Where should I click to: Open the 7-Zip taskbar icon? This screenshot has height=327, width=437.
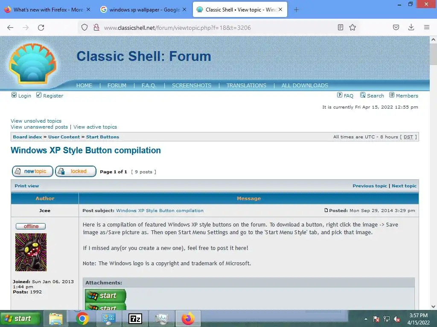(135, 318)
